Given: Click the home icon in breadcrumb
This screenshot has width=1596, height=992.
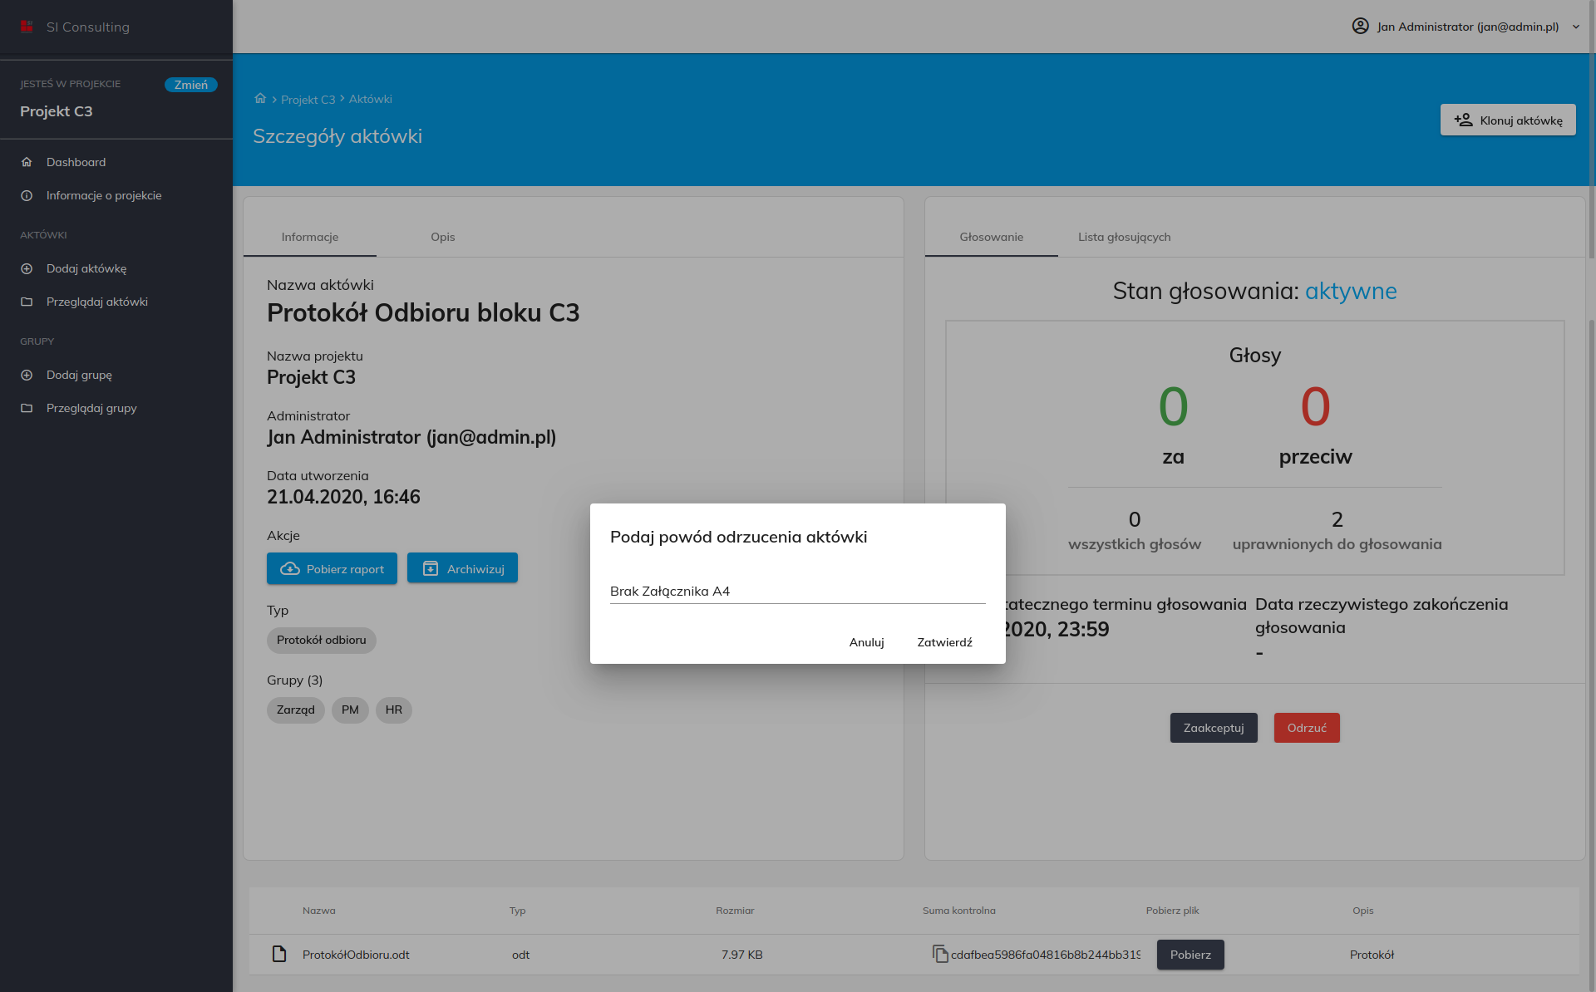Looking at the screenshot, I should click(x=260, y=99).
